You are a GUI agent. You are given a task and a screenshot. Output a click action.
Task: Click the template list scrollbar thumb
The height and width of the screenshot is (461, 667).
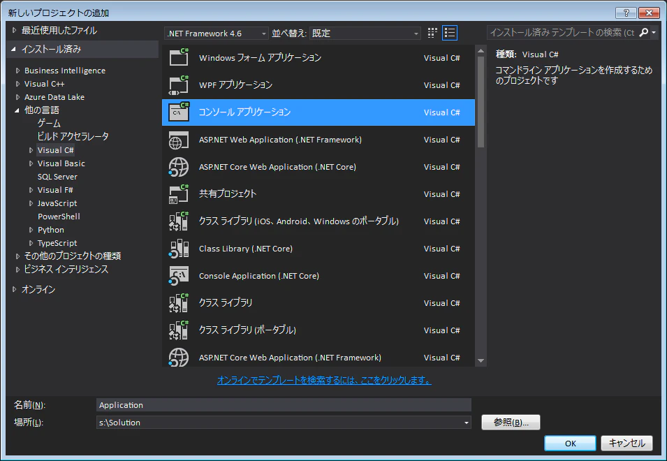pos(481,102)
